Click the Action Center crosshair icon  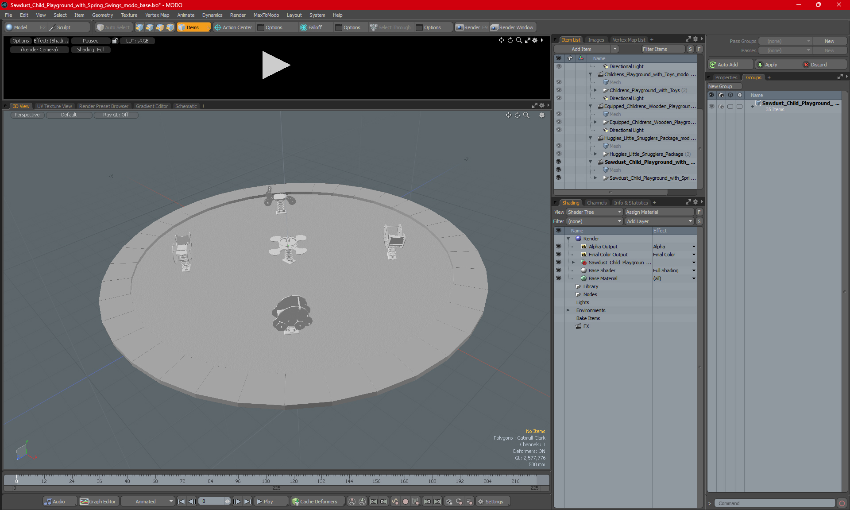pyautogui.click(x=217, y=27)
